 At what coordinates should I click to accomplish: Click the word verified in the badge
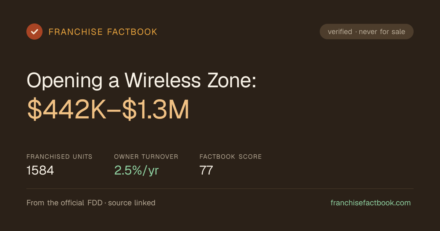(340, 32)
